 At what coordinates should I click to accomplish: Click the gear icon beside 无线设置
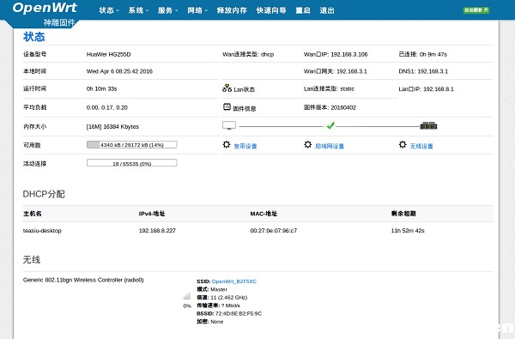tap(403, 144)
